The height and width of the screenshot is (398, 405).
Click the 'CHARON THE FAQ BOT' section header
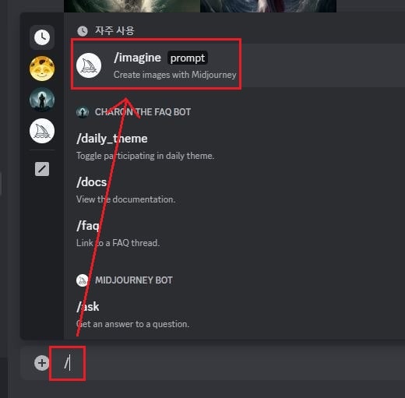[x=143, y=112]
